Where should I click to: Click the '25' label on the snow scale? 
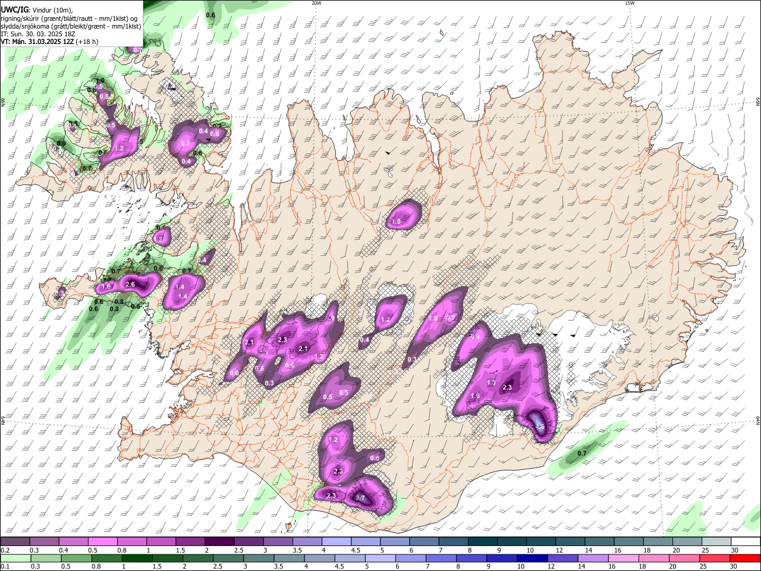(x=705, y=550)
